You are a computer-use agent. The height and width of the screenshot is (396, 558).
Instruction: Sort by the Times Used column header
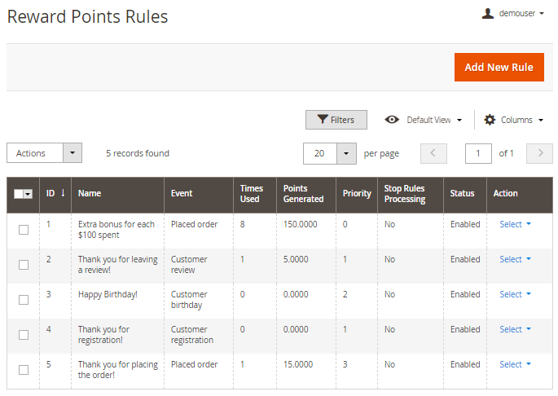[x=251, y=193]
